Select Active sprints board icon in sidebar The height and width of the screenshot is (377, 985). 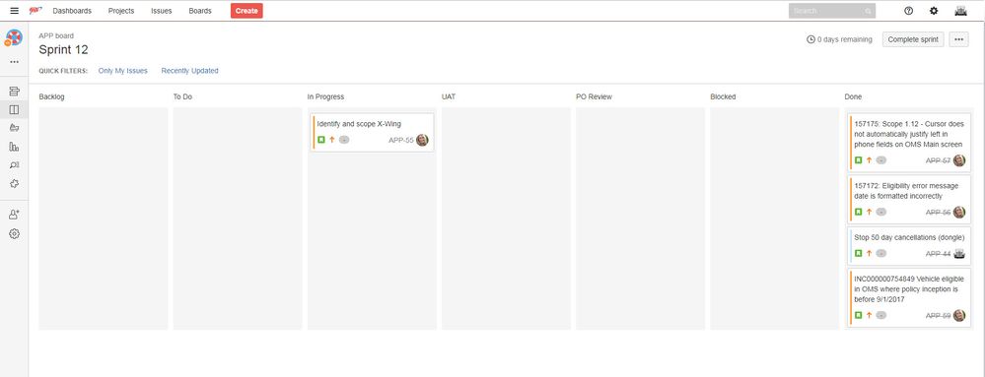pos(14,110)
